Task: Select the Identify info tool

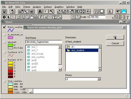Action: click(x=4, y=17)
